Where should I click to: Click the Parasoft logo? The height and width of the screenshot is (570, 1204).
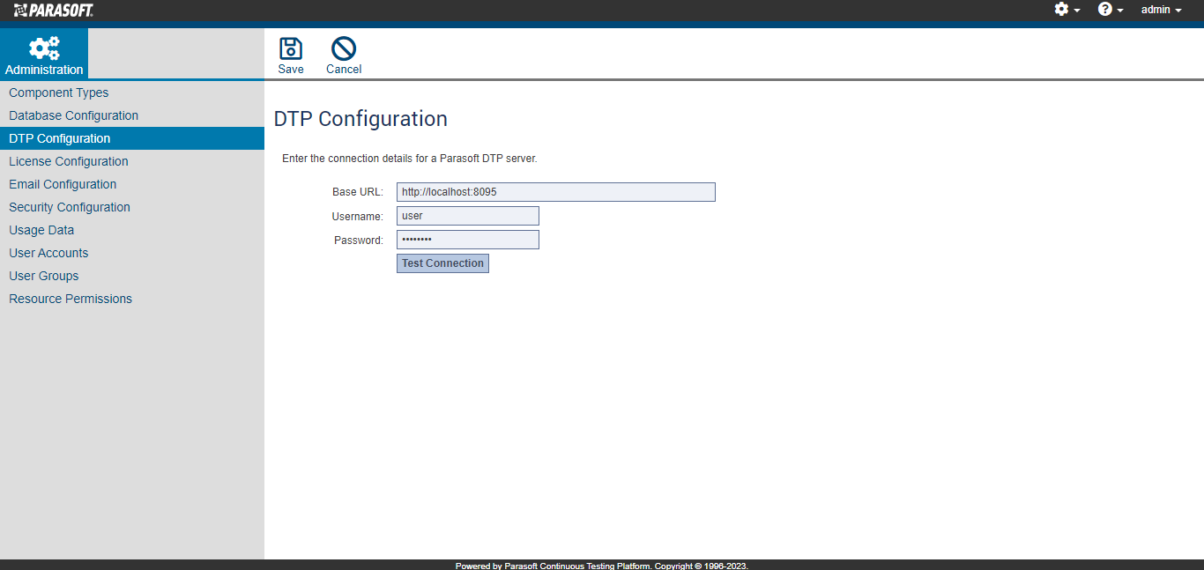point(54,10)
